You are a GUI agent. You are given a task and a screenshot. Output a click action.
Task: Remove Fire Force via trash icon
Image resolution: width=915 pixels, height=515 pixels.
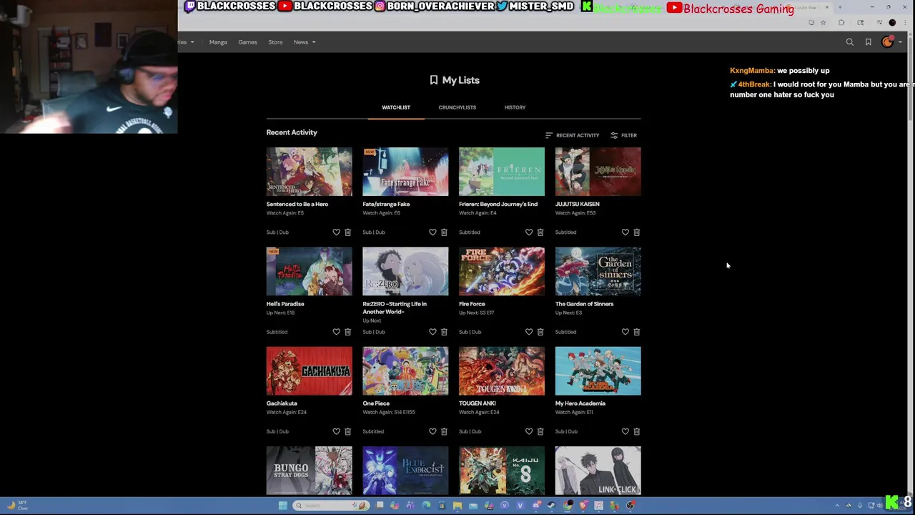click(540, 332)
